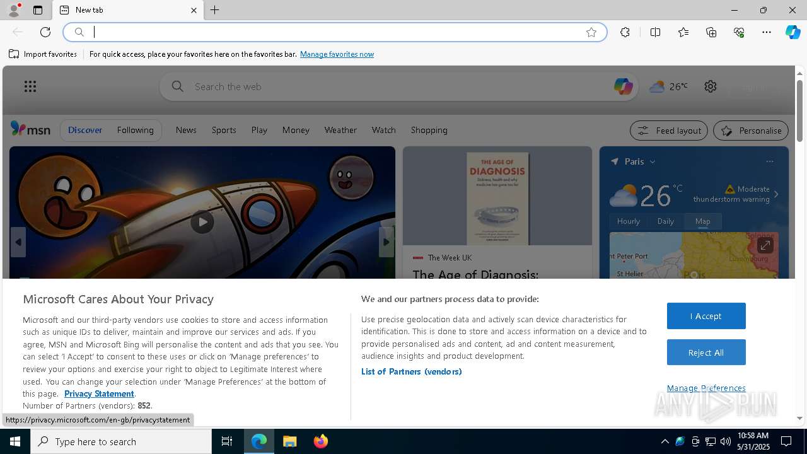
Task: Open weather 26°C indicator in header
Action: 668,86
